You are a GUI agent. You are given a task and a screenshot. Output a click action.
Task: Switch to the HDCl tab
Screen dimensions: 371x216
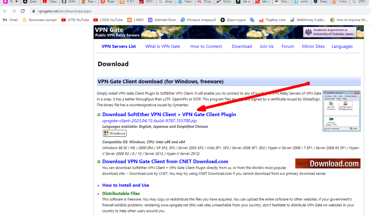coord(147,2)
